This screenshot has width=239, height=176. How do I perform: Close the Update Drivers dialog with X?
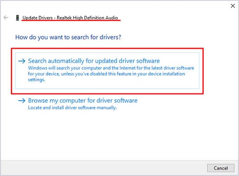(233, 6)
